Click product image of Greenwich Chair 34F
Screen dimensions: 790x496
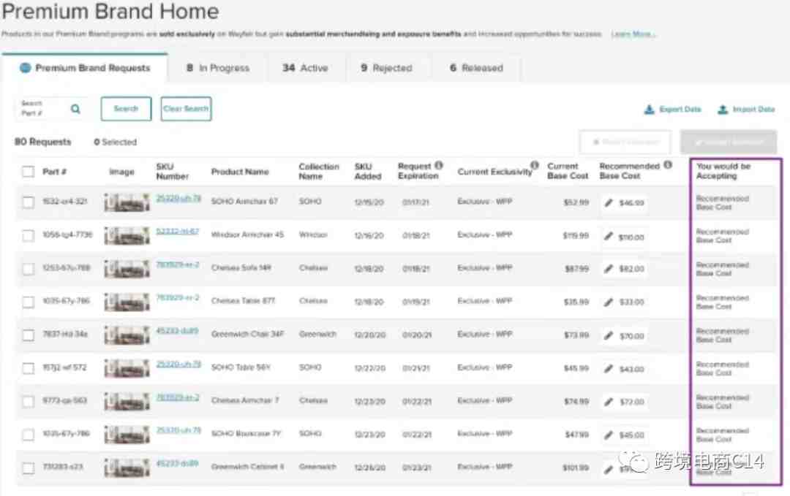[x=127, y=335]
